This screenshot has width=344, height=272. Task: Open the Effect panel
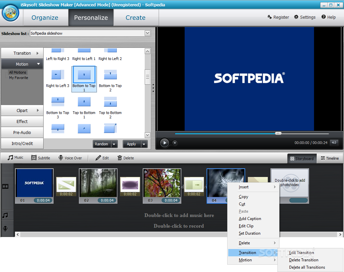pos(22,121)
